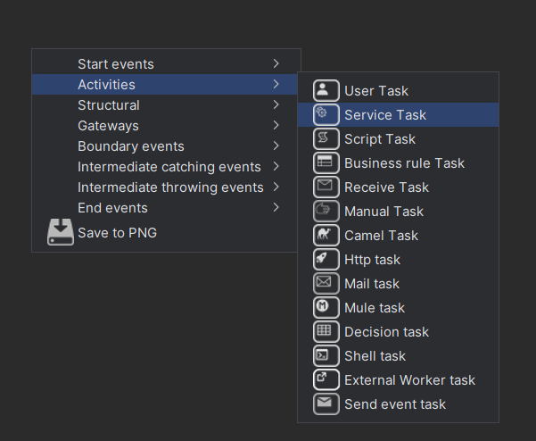Choose External Worker task from the submenu
Image resolution: width=536 pixels, height=441 pixels.
pos(409,380)
